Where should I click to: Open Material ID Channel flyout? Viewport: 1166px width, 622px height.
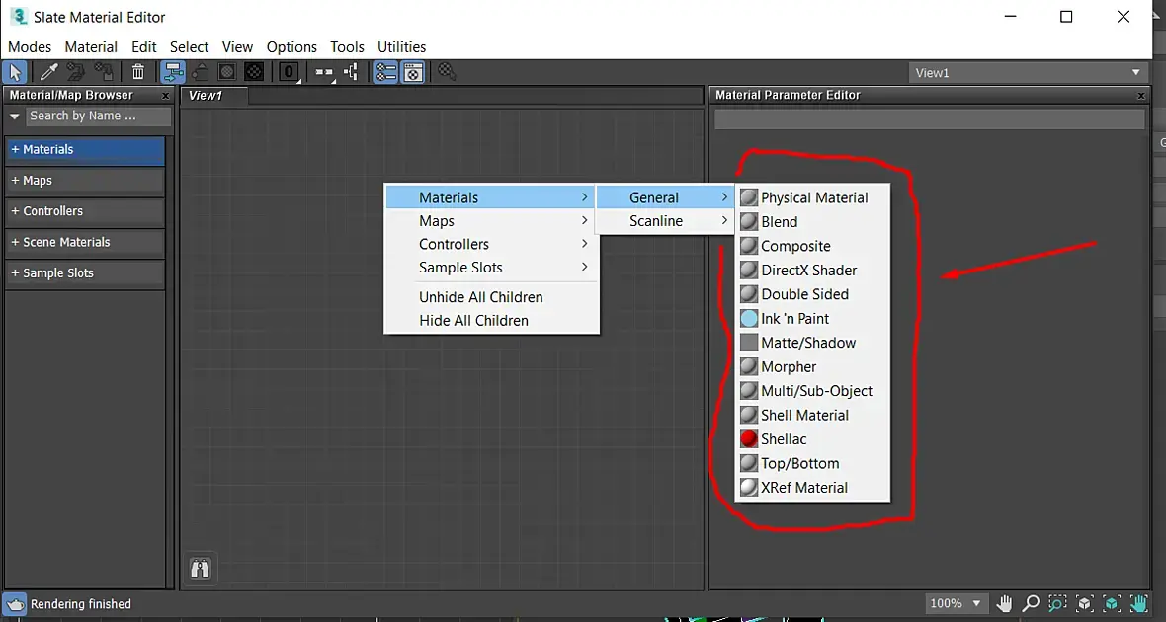[x=289, y=72]
